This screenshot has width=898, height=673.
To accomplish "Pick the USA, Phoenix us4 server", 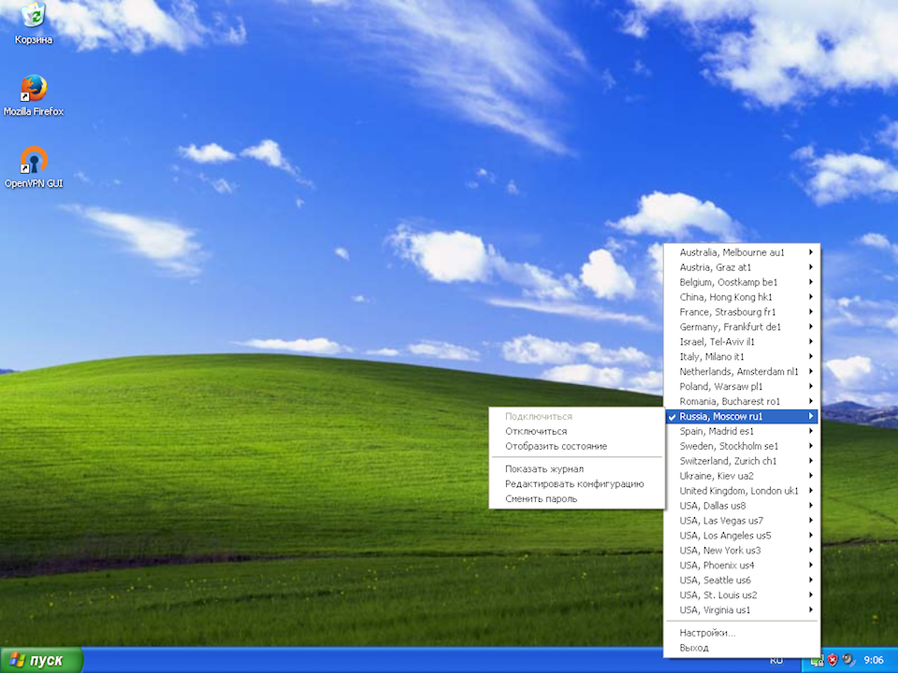I will pyautogui.click(x=742, y=566).
